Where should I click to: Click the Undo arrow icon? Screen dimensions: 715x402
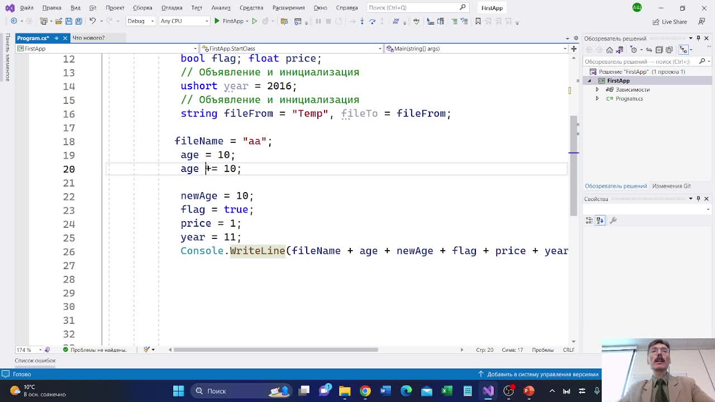(x=93, y=21)
